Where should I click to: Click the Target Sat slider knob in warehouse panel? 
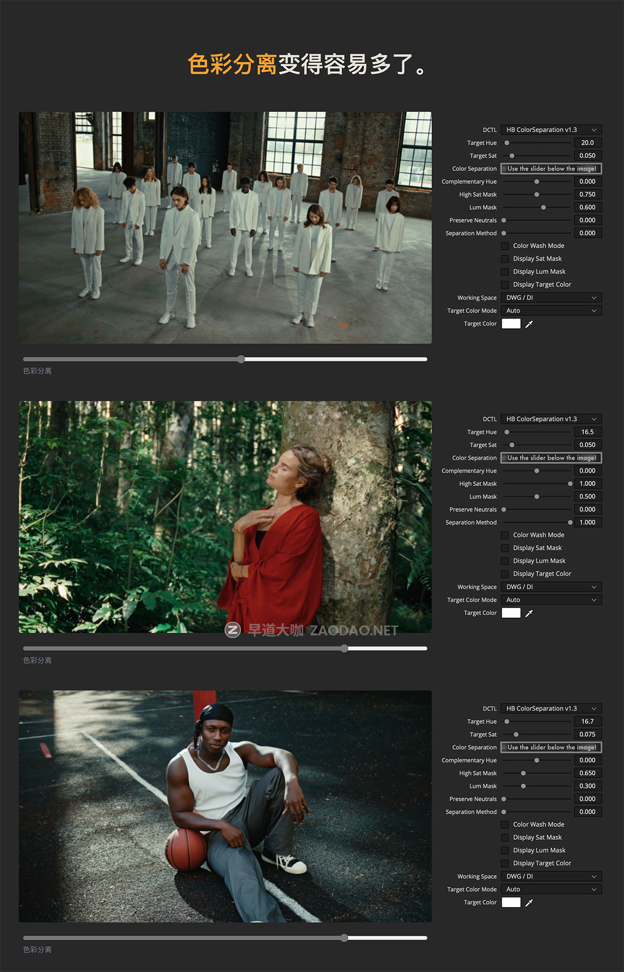(x=512, y=156)
